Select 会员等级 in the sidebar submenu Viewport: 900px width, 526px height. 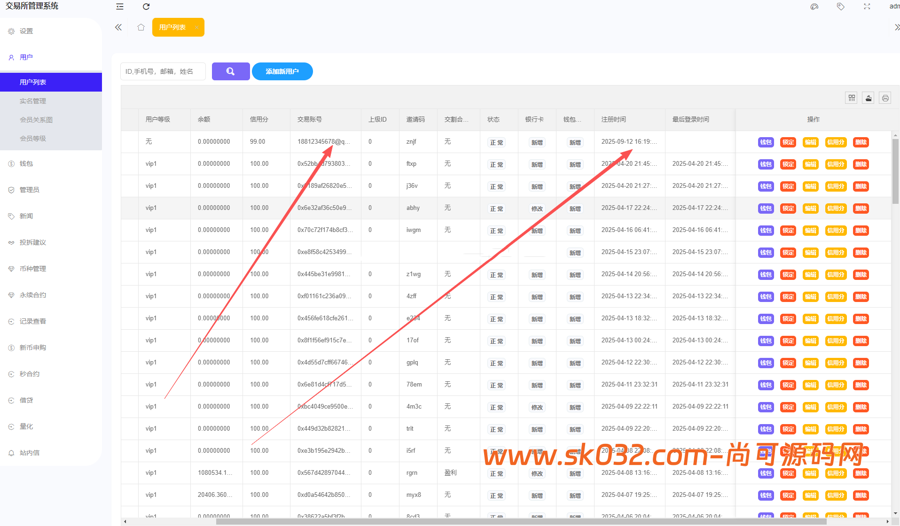[33, 139]
